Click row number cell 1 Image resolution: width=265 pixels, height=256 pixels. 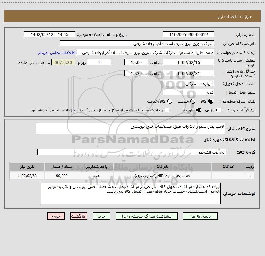(250, 176)
